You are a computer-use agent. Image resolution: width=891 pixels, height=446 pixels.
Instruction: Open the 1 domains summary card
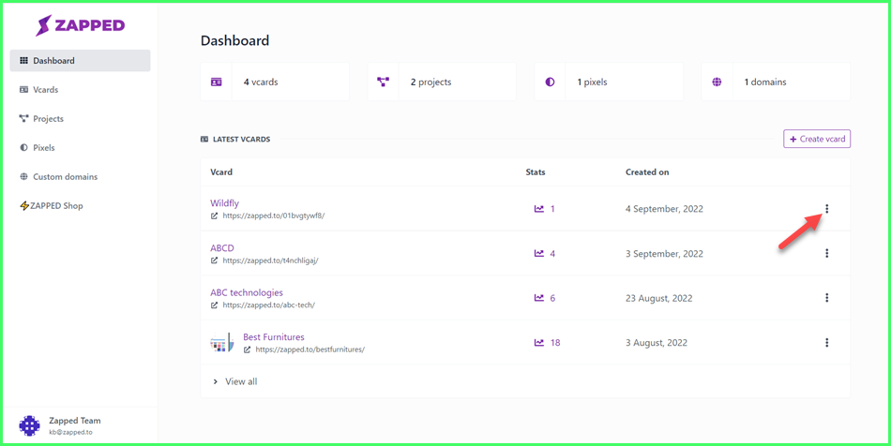(777, 82)
